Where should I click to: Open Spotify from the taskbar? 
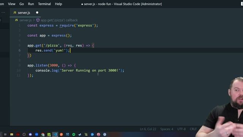tap(74, 134)
